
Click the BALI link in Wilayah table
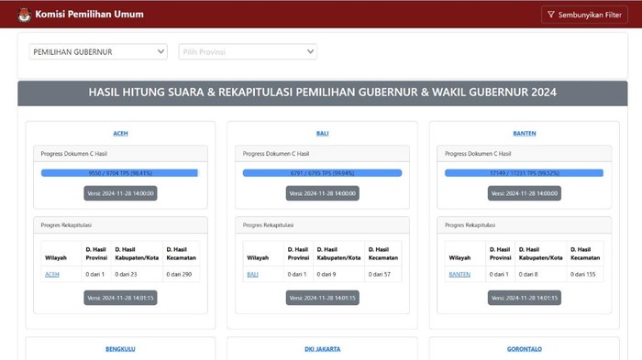(252, 275)
